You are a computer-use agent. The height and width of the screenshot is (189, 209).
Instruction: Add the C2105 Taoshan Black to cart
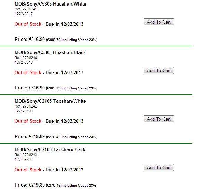tap(159, 167)
